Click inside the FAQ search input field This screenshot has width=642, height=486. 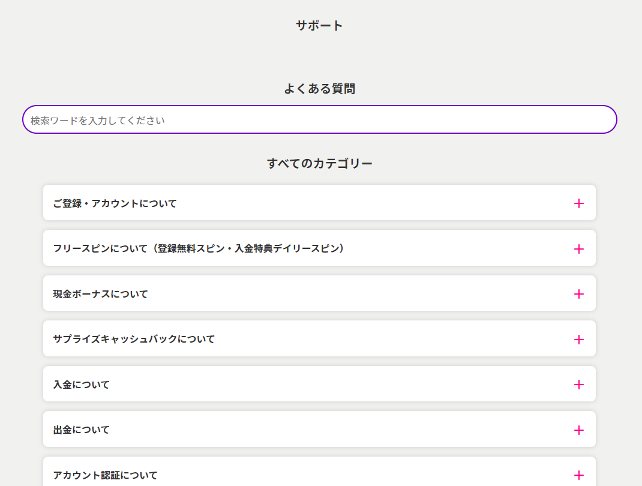(320, 119)
